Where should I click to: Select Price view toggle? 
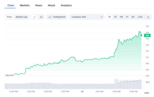point(9,17)
